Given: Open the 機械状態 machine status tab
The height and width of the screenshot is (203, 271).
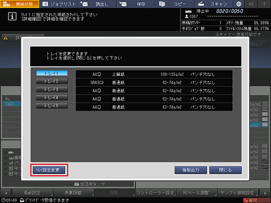Looking at the screenshot, I should coord(19,4).
